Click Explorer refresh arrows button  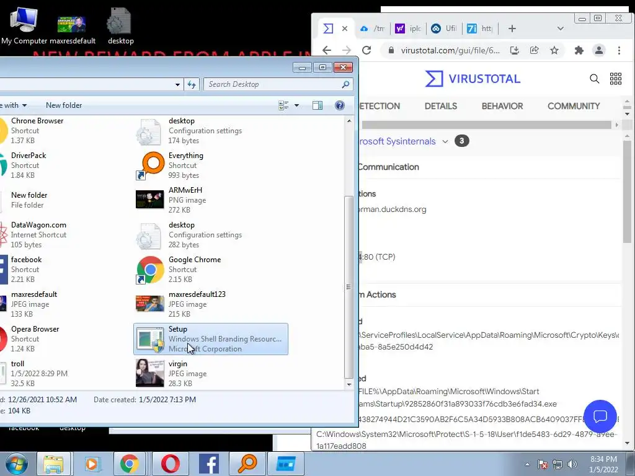(192, 84)
